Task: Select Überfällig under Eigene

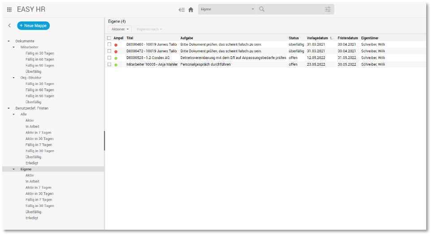Action: click(x=33, y=212)
